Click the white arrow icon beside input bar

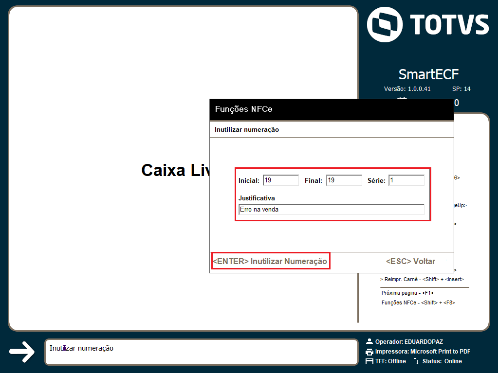click(x=22, y=352)
